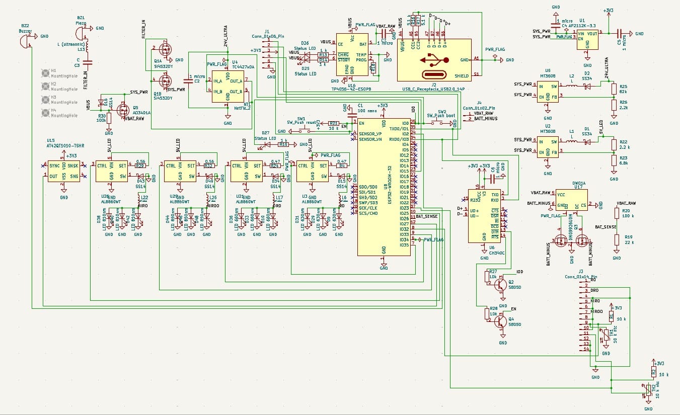Select thermistor TH1 symbol
The height and width of the screenshot is (415, 680).
(607, 334)
